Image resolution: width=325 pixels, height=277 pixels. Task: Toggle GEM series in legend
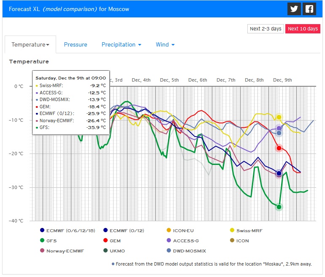(112, 241)
